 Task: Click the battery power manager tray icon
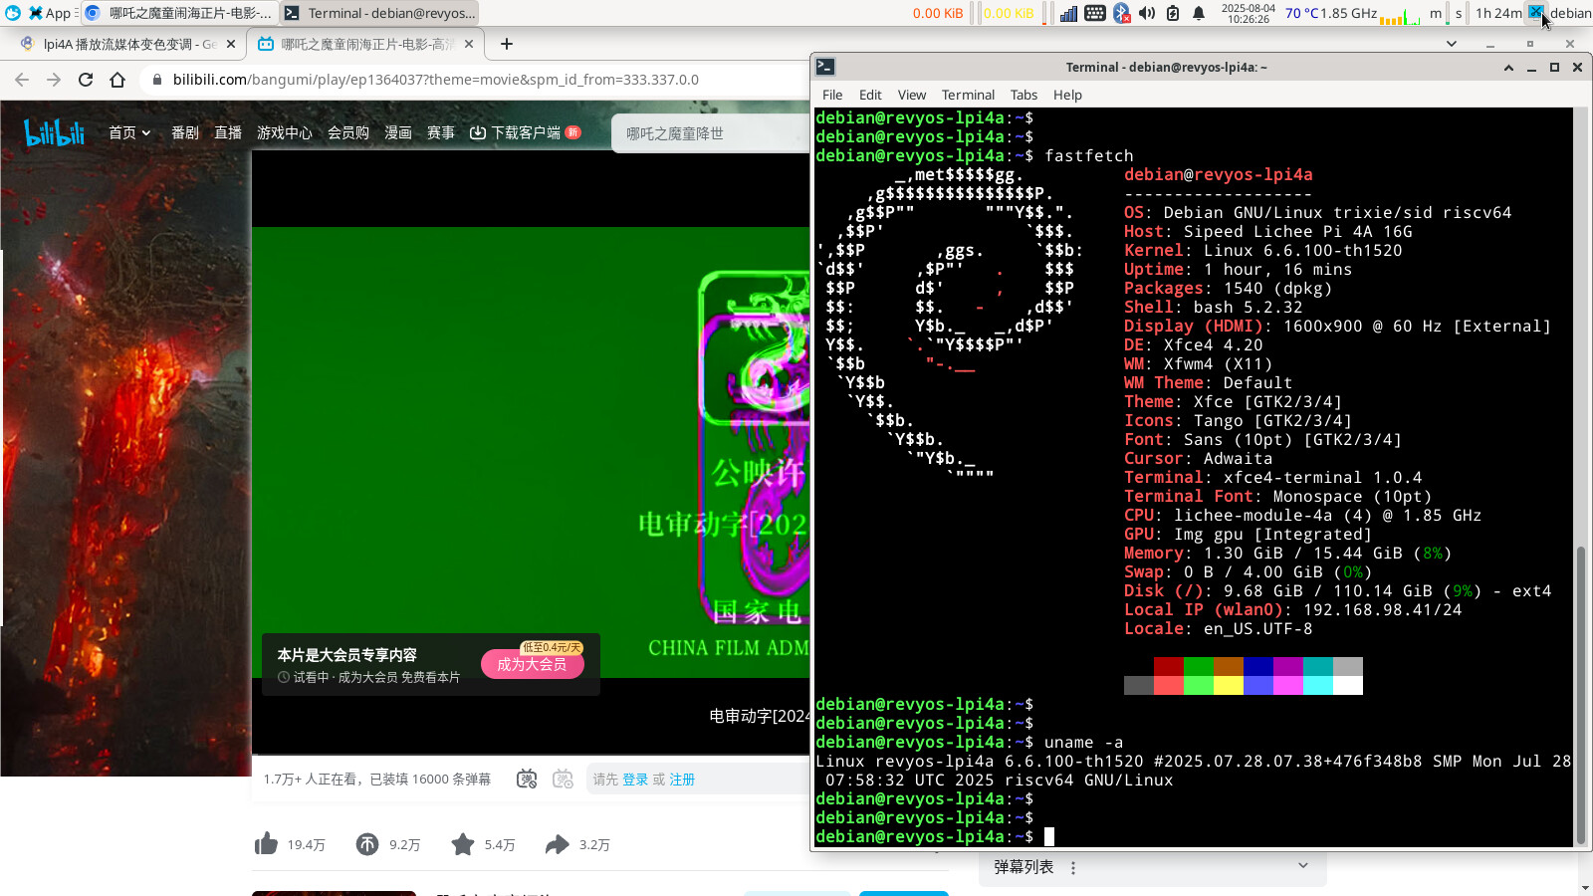click(1173, 13)
